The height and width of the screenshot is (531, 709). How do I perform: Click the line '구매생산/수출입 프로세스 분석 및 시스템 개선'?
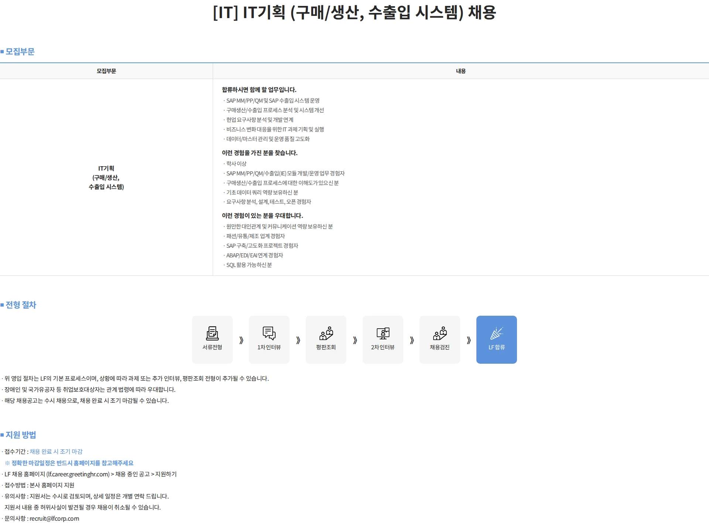coord(275,110)
